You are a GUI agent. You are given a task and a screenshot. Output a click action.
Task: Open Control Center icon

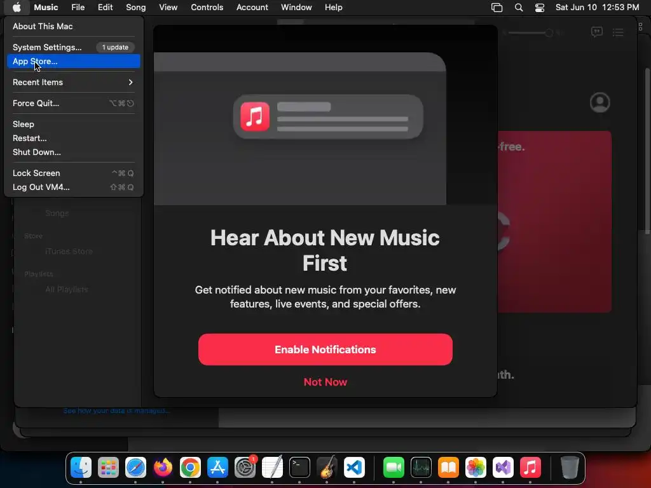point(539,7)
